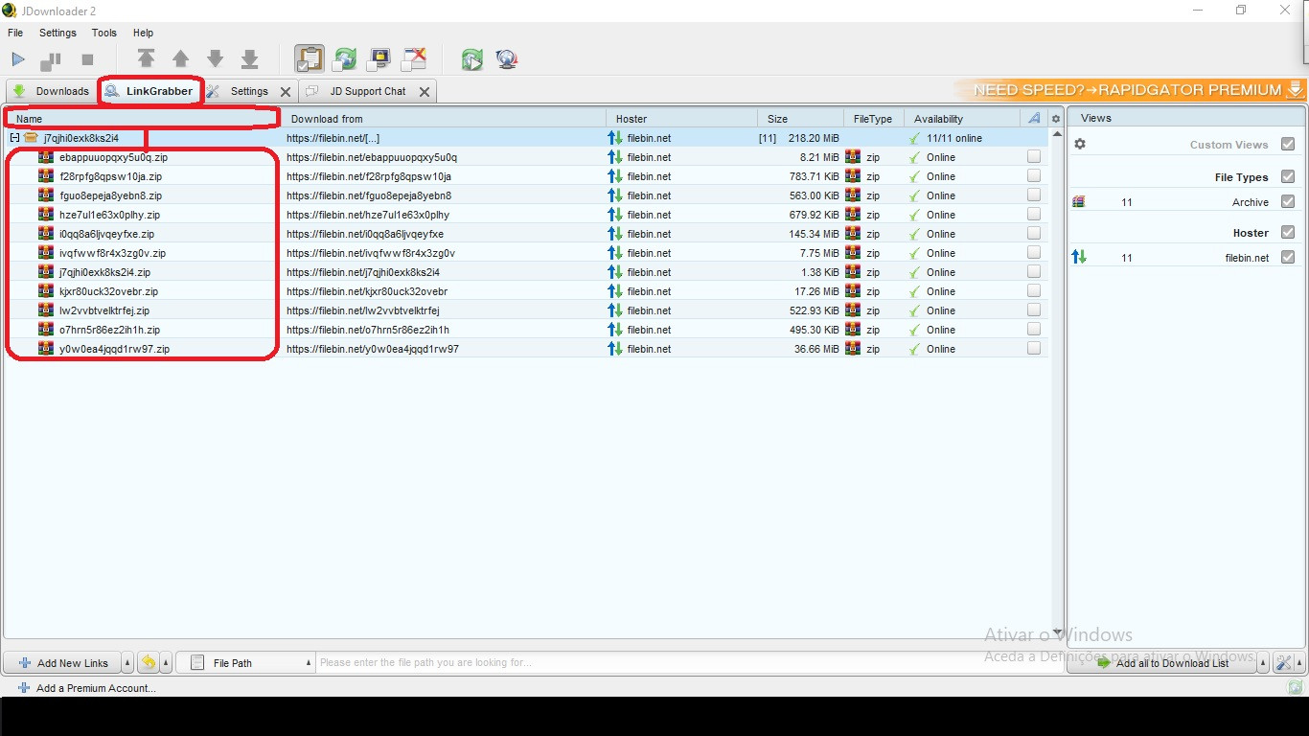The width and height of the screenshot is (1309, 736).
Task: Toggle checkbox for f28rpfg8qpsw10ja.zip row
Action: click(x=1034, y=175)
